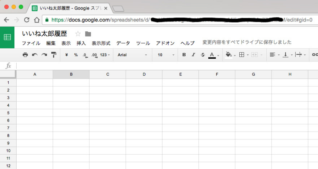Image resolution: width=318 pixels, height=169 pixels.
Task: Select row 7 header
Action: click(8, 128)
